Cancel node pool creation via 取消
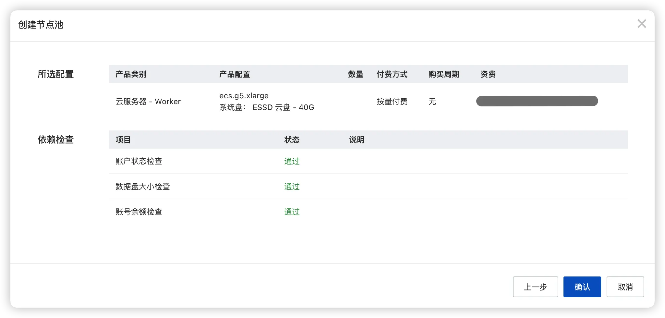This screenshot has width=665, height=318. pos(625,287)
